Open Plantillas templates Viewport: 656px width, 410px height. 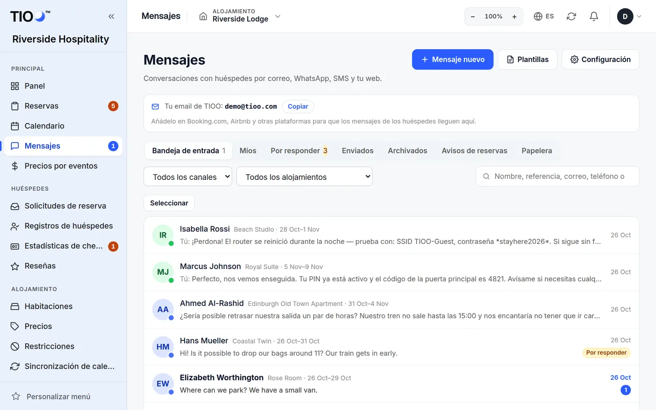coord(527,59)
